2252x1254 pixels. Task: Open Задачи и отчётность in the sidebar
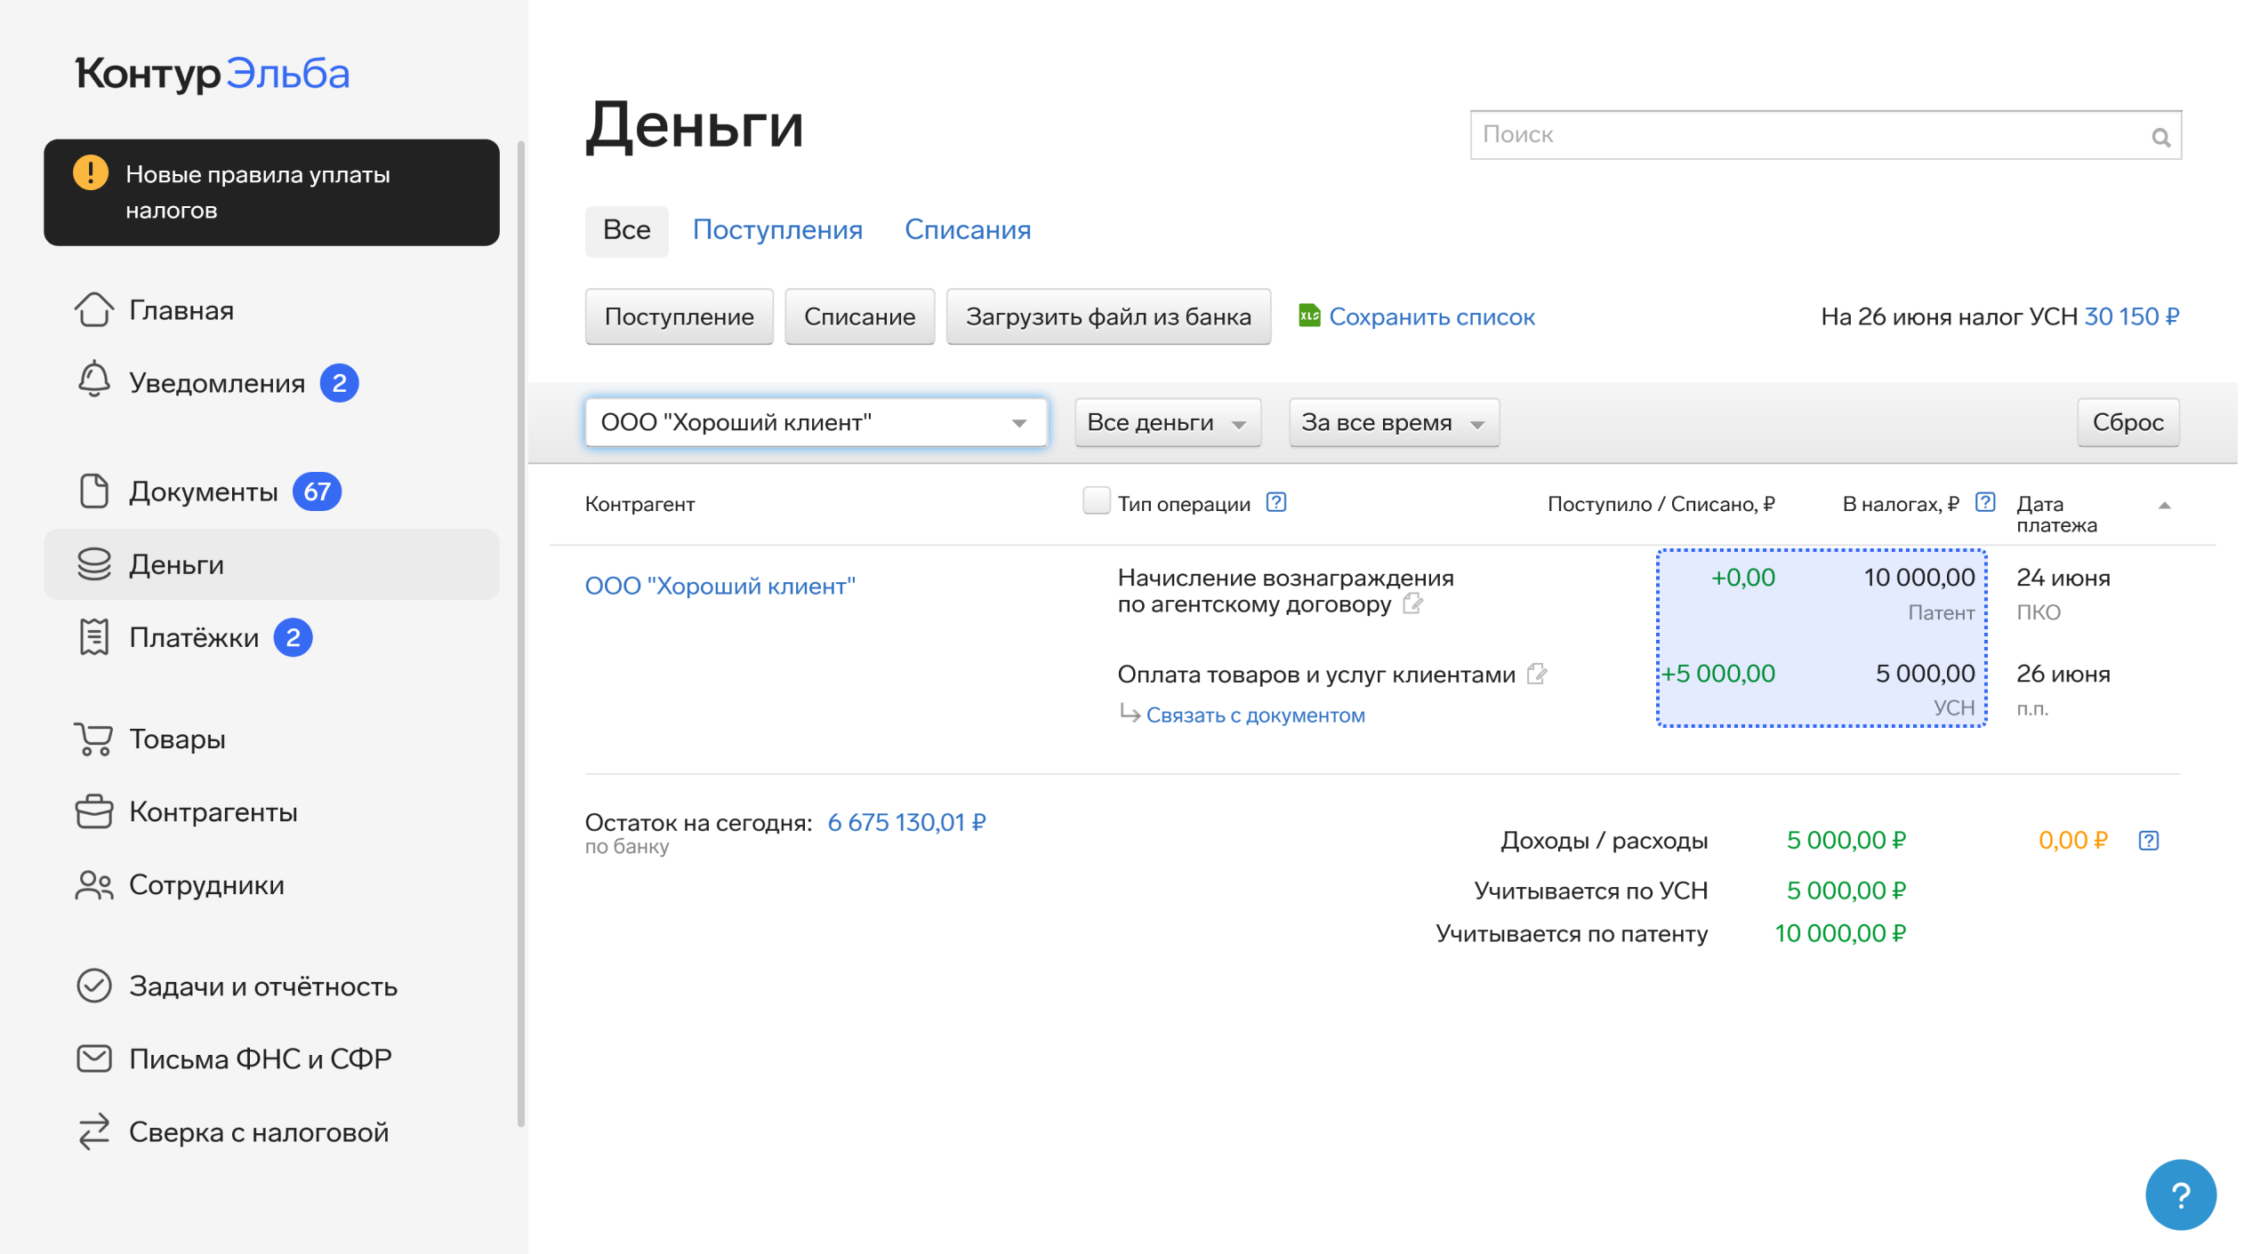[x=271, y=986]
